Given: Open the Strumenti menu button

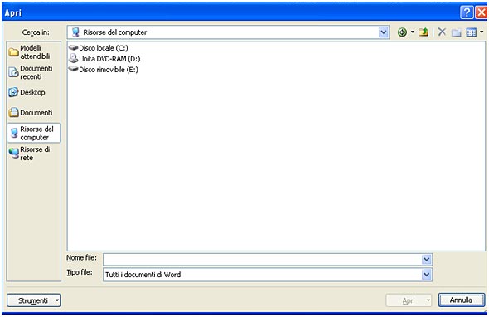Looking at the screenshot, I should coord(34,300).
